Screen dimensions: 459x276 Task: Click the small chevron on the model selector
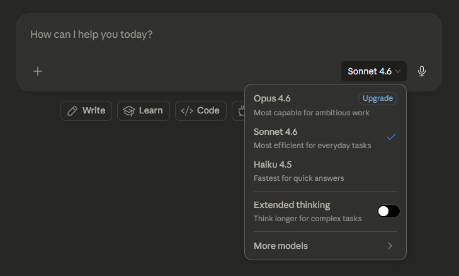398,72
